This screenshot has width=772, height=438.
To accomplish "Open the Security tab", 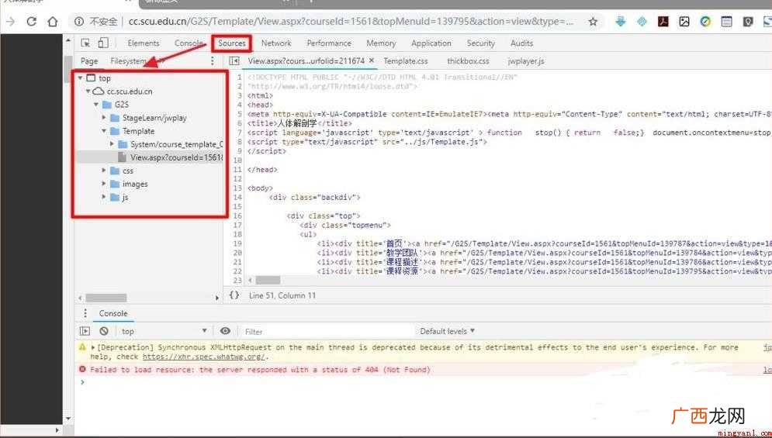I will click(480, 43).
